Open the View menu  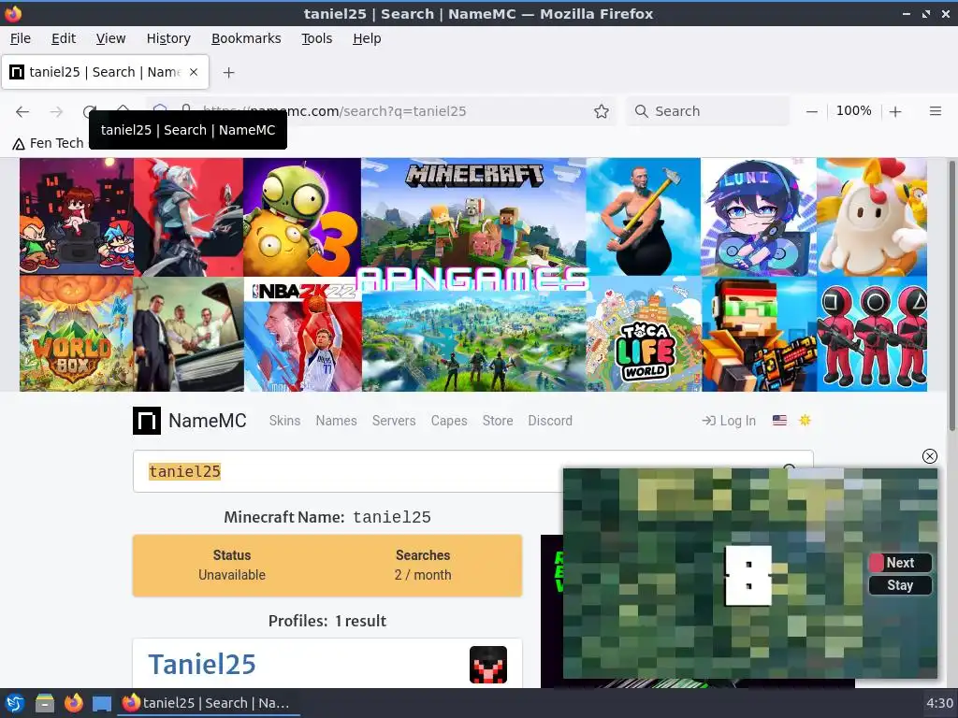click(x=110, y=38)
